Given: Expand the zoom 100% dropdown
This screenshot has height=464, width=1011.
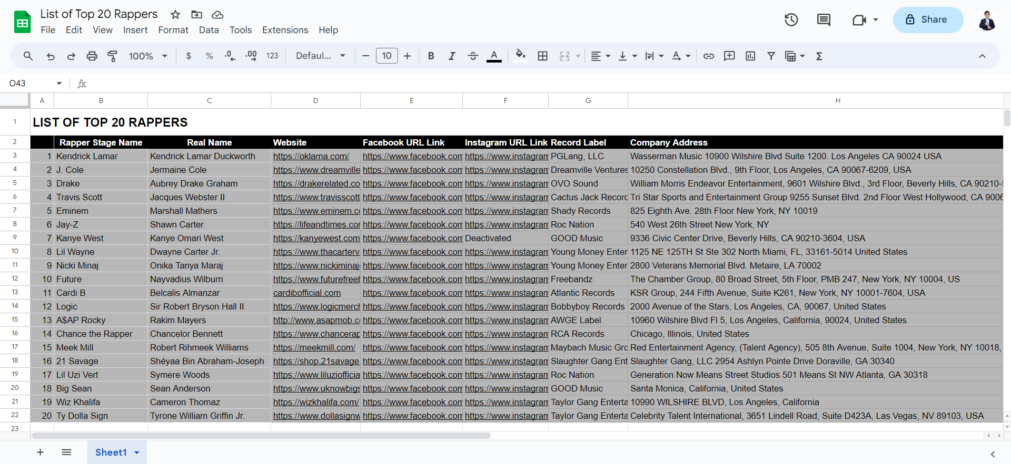Looking at the screenshot, I should coord(148,56).
